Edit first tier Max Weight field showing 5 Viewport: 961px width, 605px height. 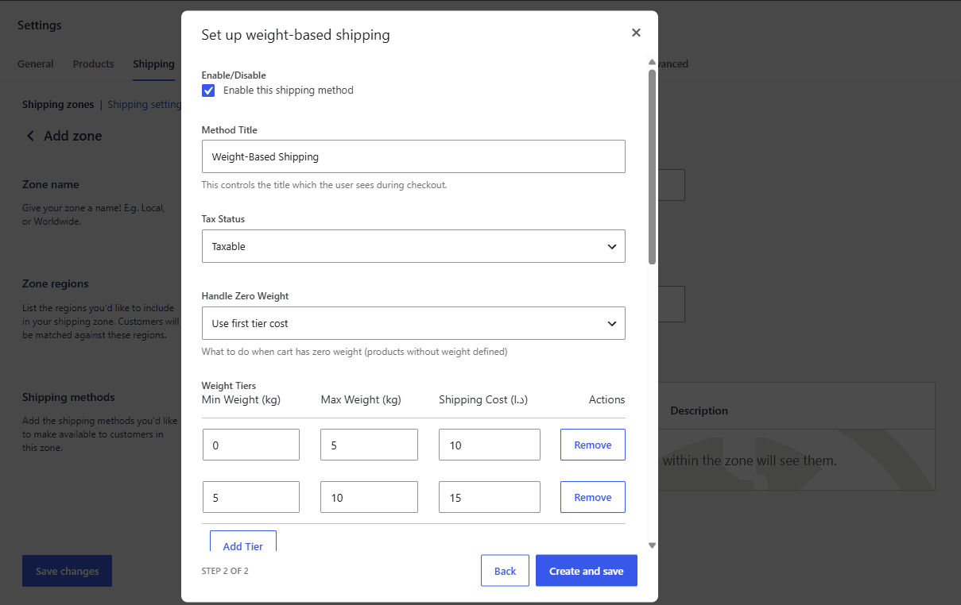pos(369,445)
